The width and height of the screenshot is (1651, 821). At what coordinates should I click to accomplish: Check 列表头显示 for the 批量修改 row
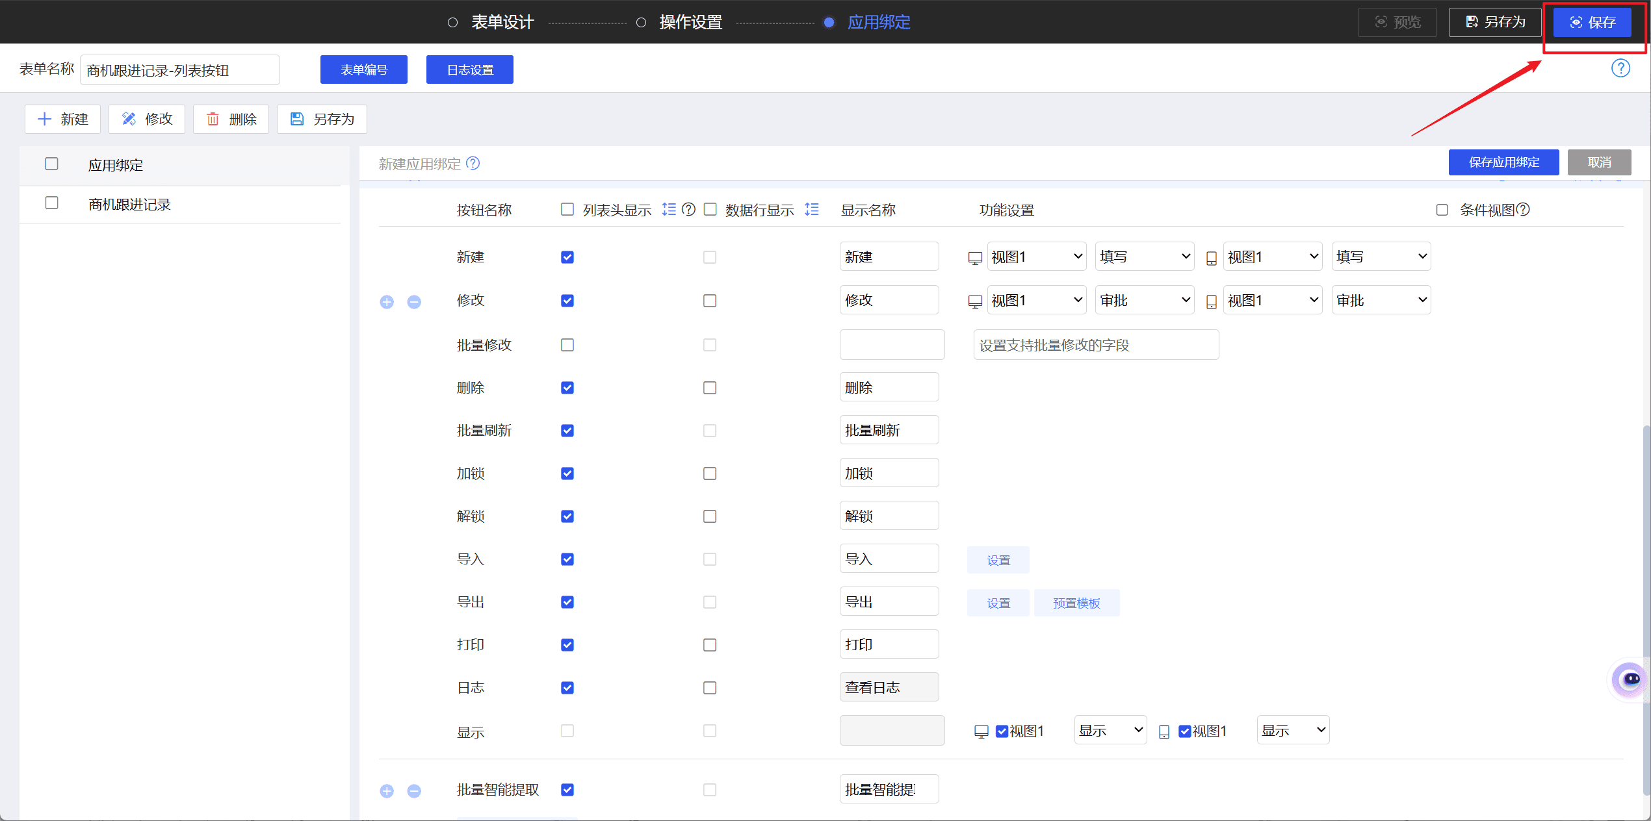[567, 345]
